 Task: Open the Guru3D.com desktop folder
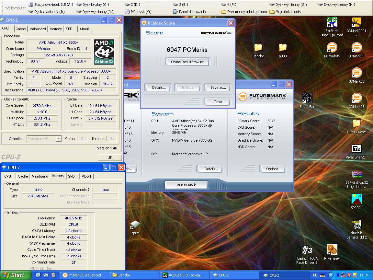(x=356, y=126)
